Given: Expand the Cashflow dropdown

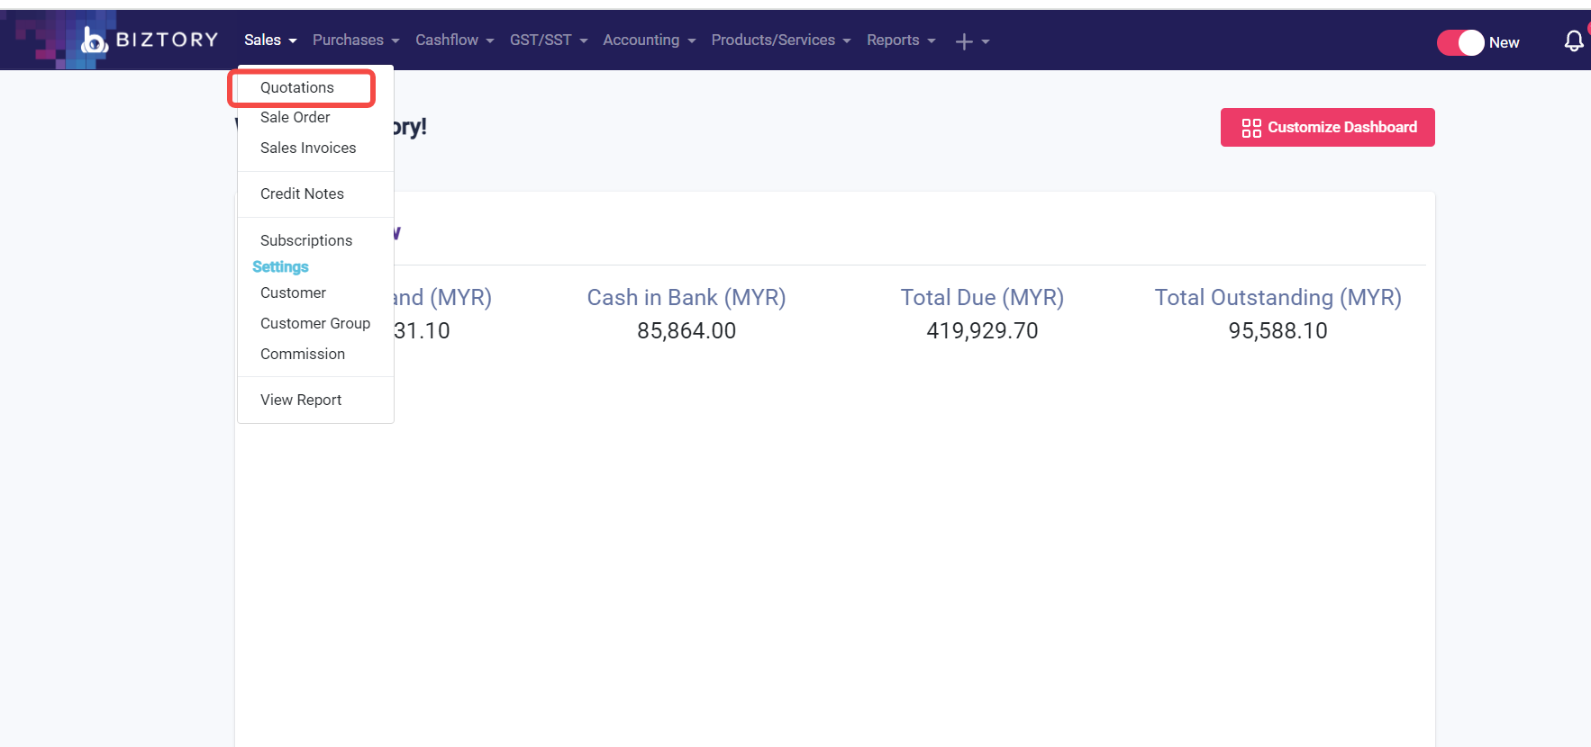Looking at the screenshot, I should [455, 40].
